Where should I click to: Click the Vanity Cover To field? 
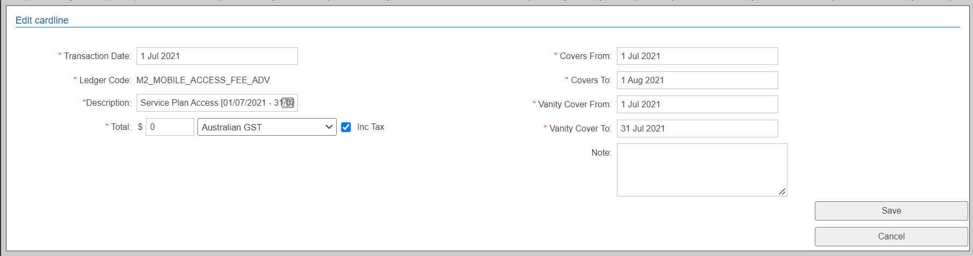697,129
